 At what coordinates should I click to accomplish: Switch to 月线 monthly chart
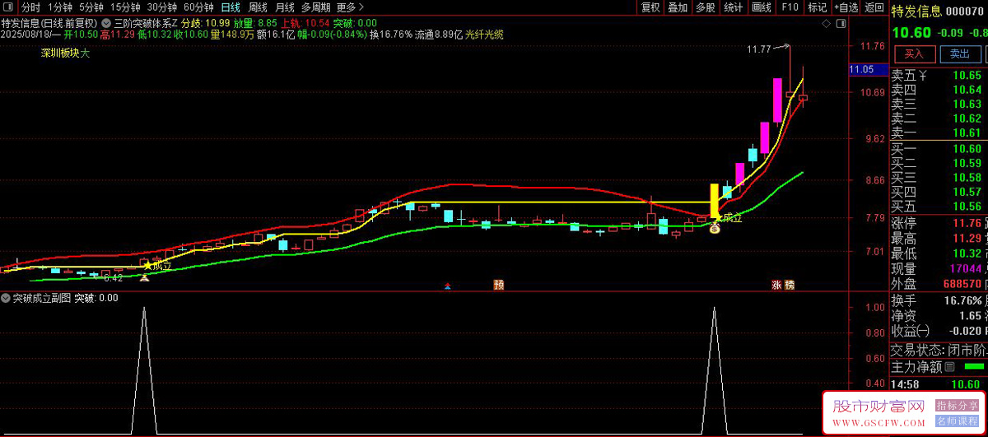pyautogui.click(x=285, y=7)
